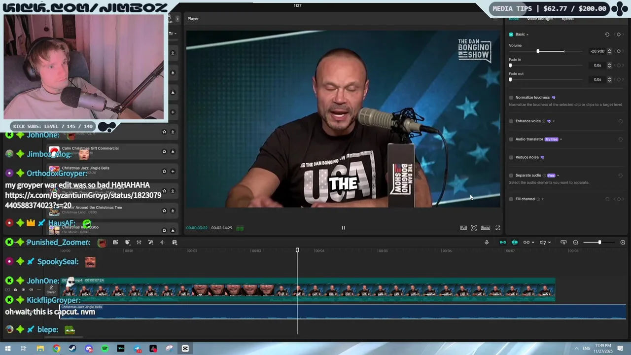The height and width of the screenshot is (355, 631).
Task: Adjust the timeline zoom slider
Action: (599, 242)
